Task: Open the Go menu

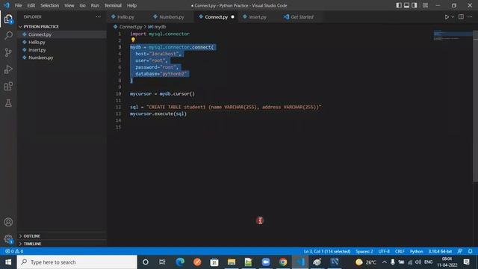Action: point(83,5)
